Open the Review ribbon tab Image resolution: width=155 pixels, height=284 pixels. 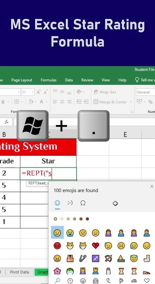(x=87, y=80)
